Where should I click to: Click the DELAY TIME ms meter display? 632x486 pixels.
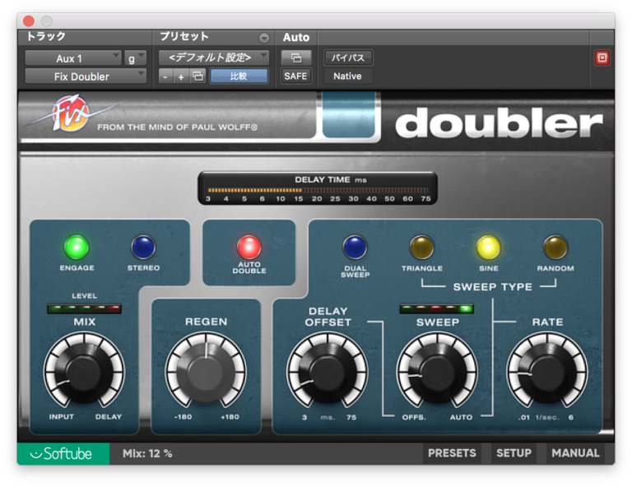(318, 188)
